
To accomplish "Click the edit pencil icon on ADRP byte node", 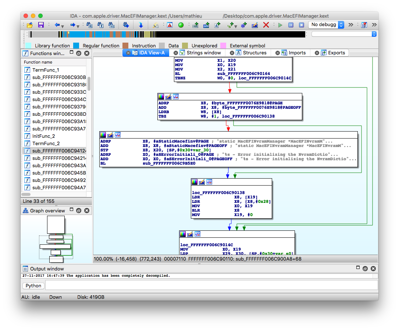I will point(168,97).
